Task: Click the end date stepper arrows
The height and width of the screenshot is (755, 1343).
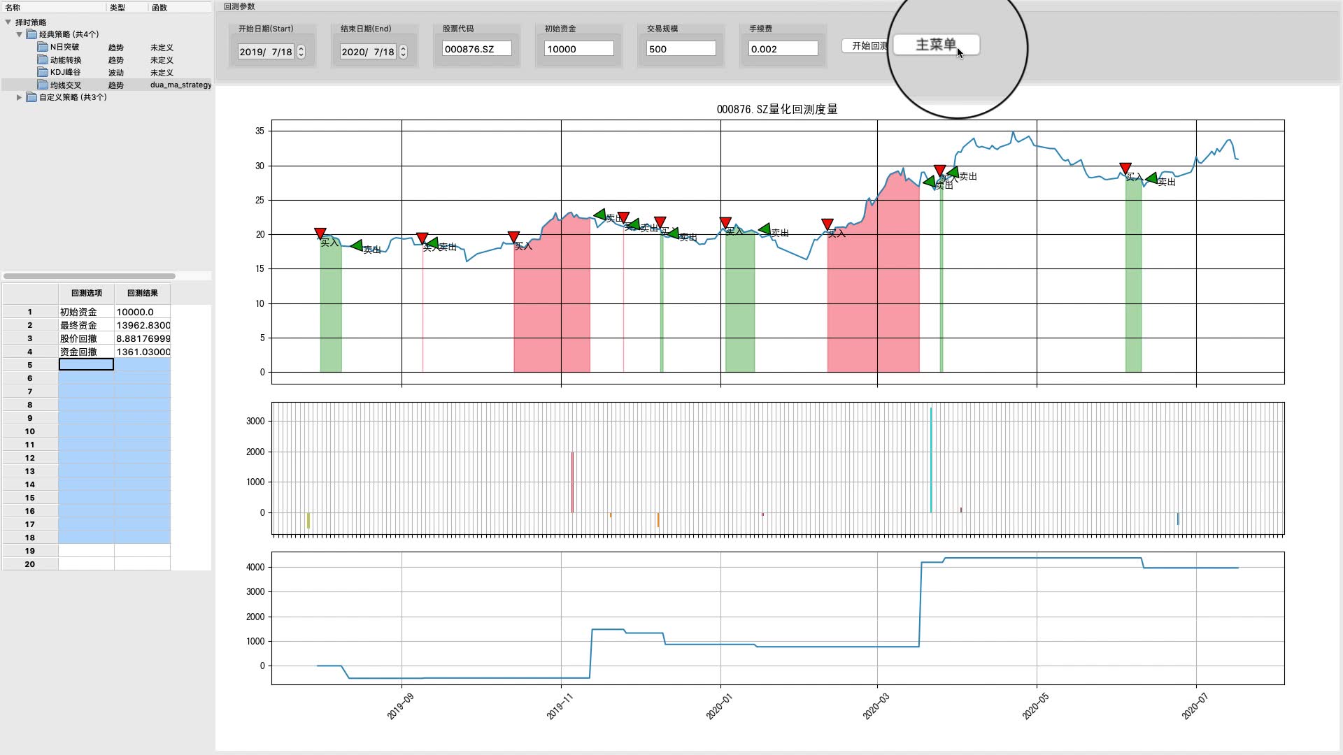Action: (x=404, y=52)
